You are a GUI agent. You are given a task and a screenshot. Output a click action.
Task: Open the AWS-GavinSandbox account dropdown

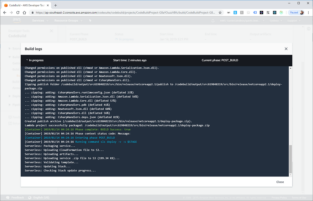243,21
